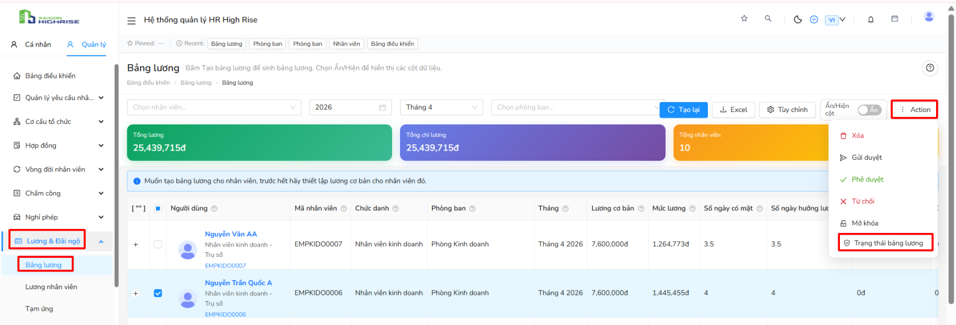Image resolution: width=956 pixels, height=325 pixels.
Task: Open the calendar icon in header
Action: point(895,19)
